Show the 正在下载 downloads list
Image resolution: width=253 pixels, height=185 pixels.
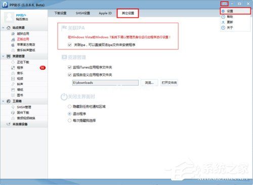point(23,62)
